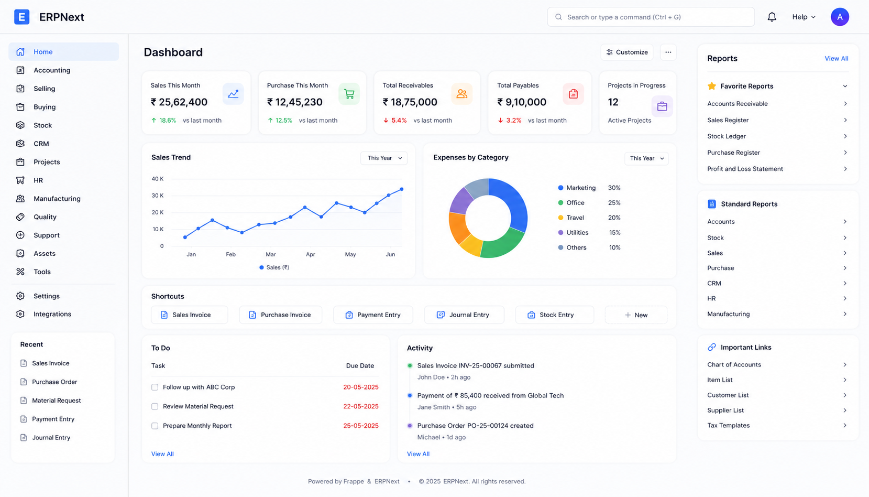The image size is (869, 497).
Task: Click the Accounting sidebar icon
Action: click(x=20, y=70)
